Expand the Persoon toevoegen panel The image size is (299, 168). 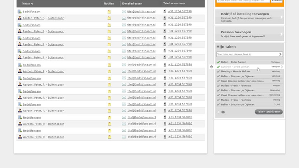[281, 34]
